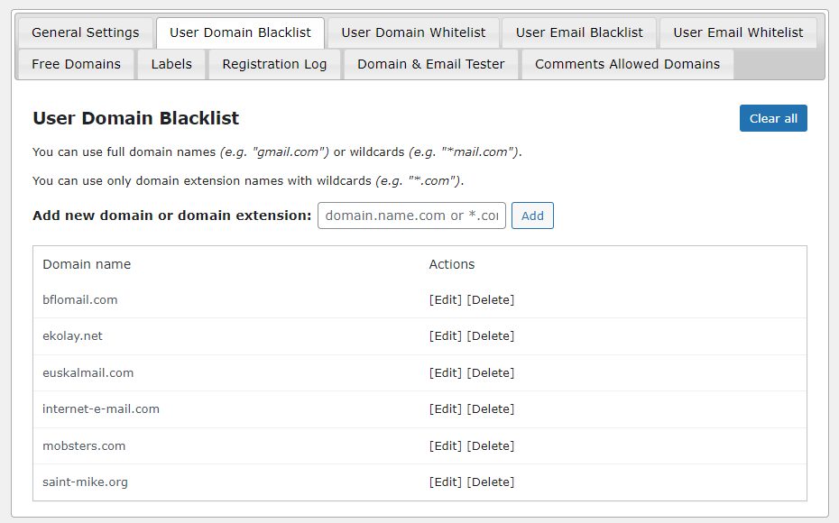Open the Labels tab

pyautogui.click(x=171, y=64)
